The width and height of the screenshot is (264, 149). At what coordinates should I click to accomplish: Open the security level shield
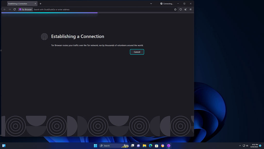pyautogui.click(x=181, y=10)
